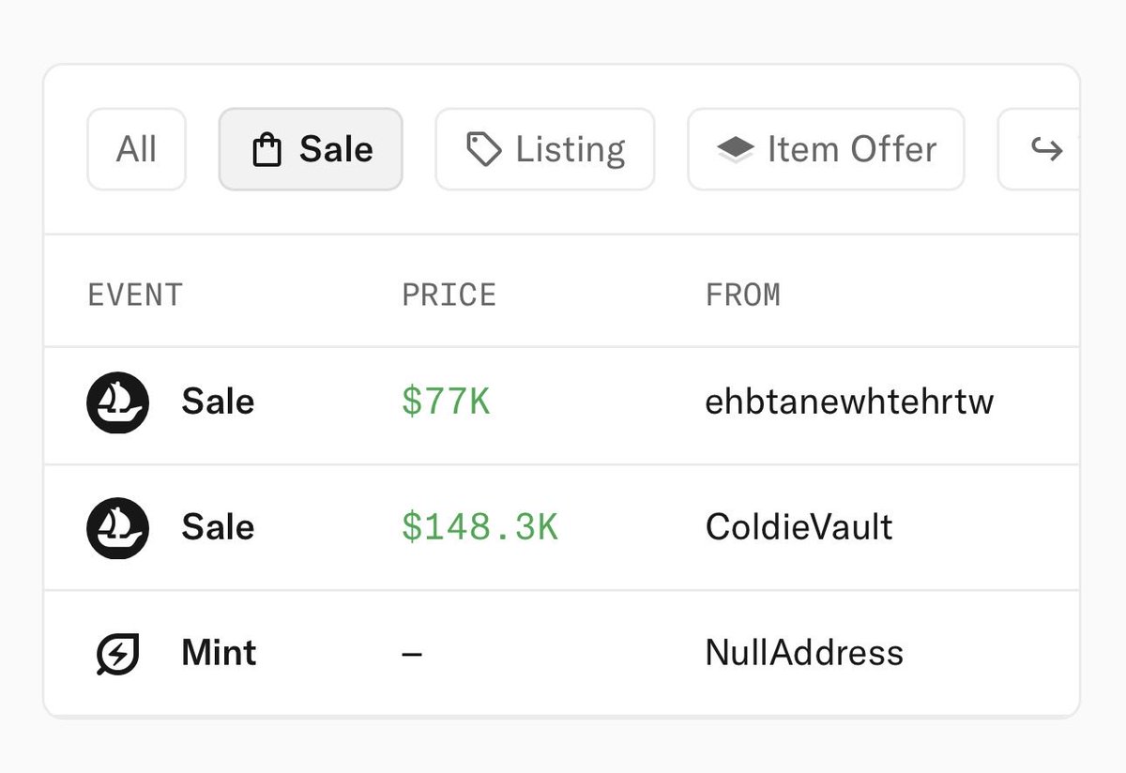Open seller ehbtanewhtehrtw profile
The image size is (1126, 773).
tap(849, 402)
